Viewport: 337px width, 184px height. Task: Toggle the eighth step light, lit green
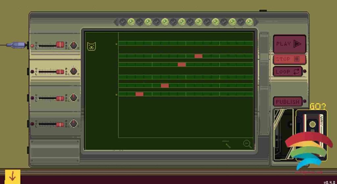182,22
